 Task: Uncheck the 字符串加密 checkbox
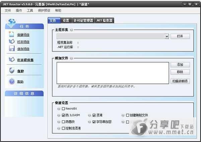(x=94, y=122)
